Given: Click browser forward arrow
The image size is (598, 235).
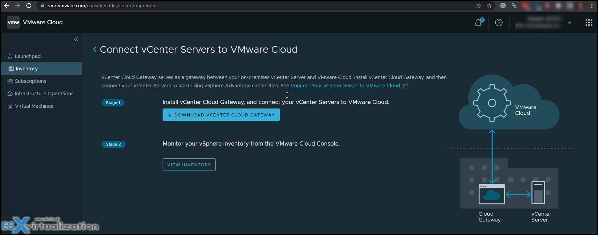Looking at the screenshot, I should coord(18,6).
